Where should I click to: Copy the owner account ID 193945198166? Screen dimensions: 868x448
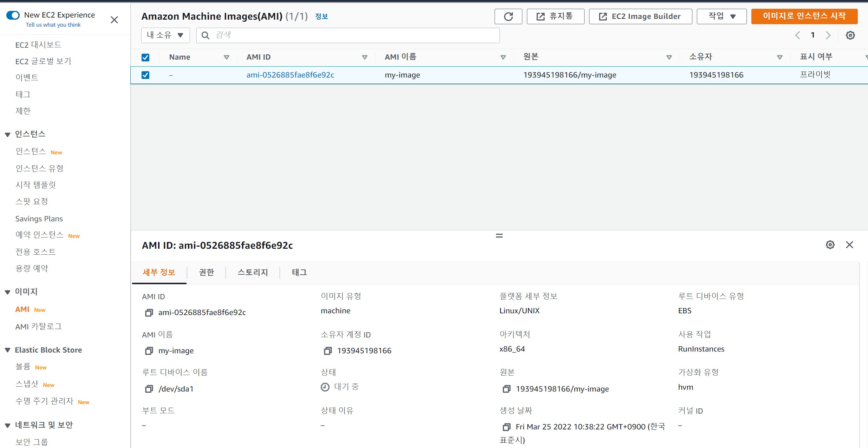pos(328,351)
